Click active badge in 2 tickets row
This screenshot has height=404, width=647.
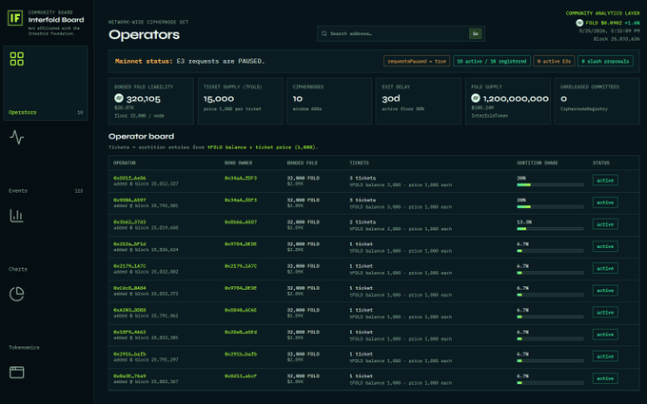[x=605, y=224]
